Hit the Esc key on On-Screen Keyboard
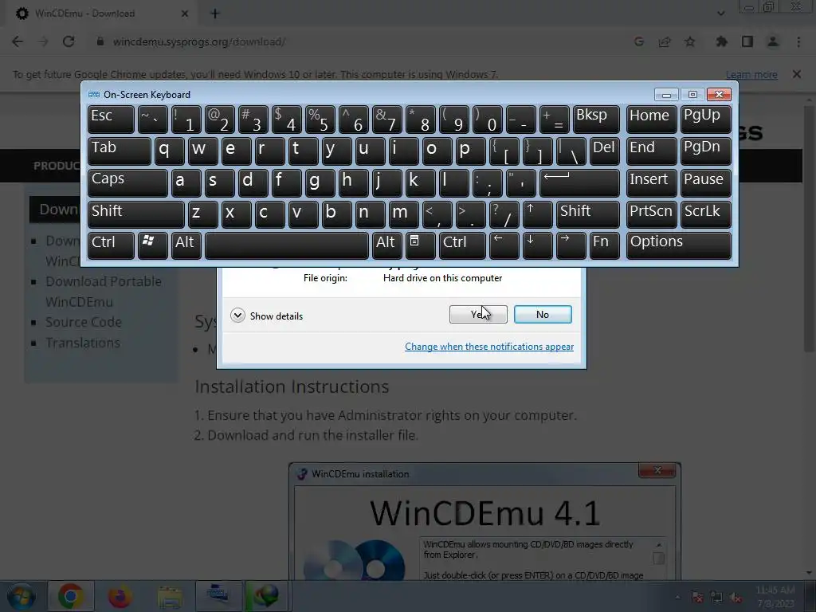This screenshot has height=612, width=816. tap(111, 120)
